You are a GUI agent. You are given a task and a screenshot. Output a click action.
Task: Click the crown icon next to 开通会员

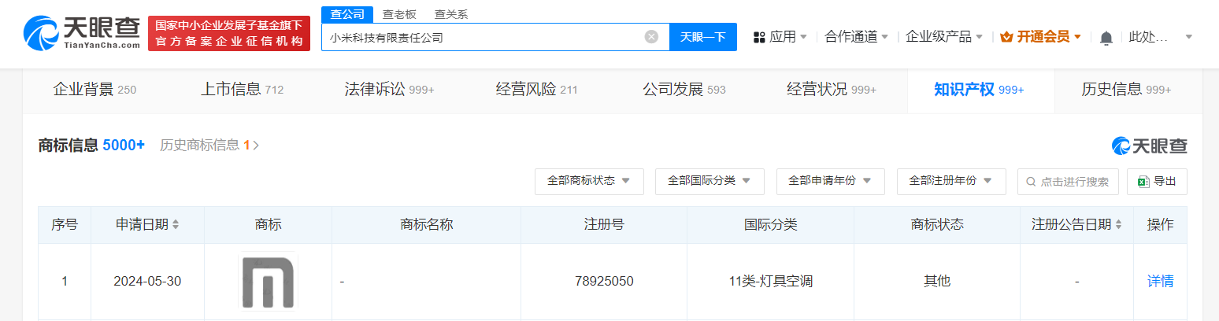(x=1006, y=37)
